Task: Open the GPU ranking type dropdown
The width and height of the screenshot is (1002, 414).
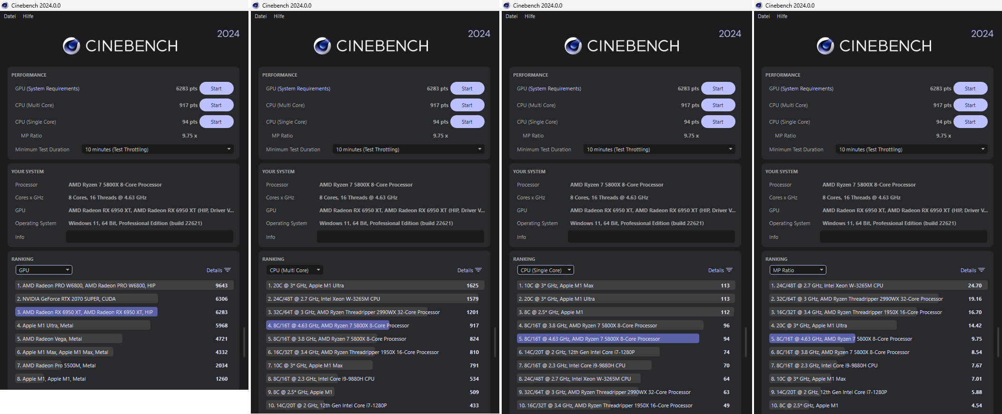Action: (44, 270)
